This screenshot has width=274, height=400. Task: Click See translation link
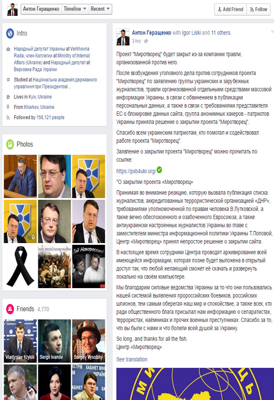(132, 359)
